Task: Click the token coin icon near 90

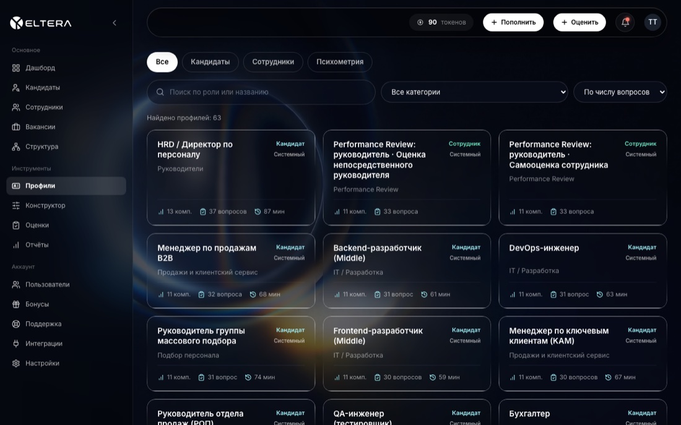Action: (x=420, y=22)
